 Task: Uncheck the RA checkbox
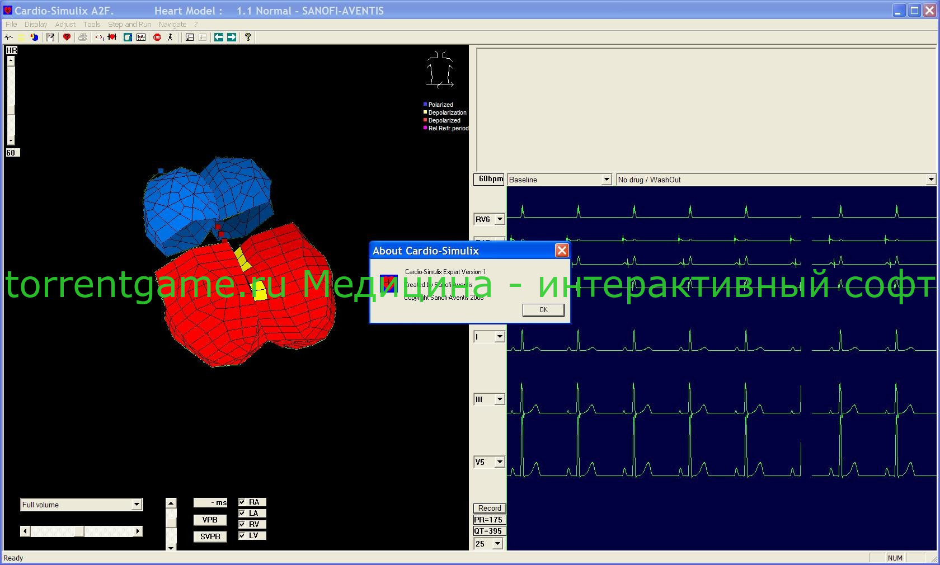tap(242, 502)
